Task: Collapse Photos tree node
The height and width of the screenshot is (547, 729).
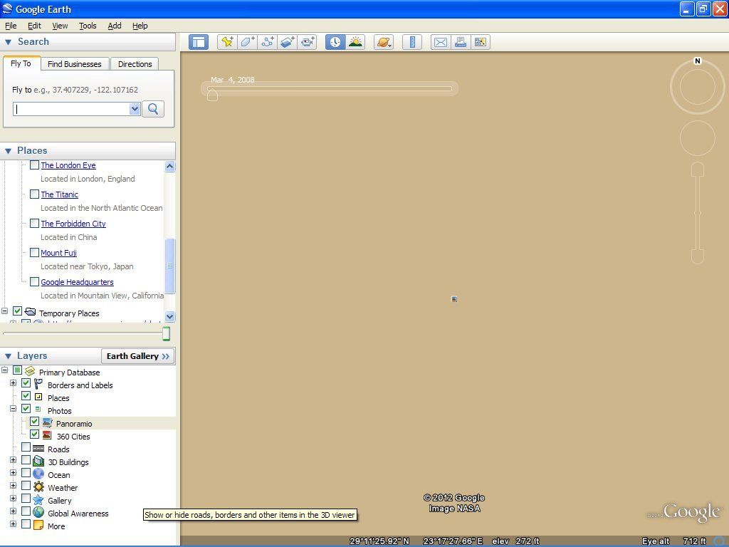Action: (13, 409)
